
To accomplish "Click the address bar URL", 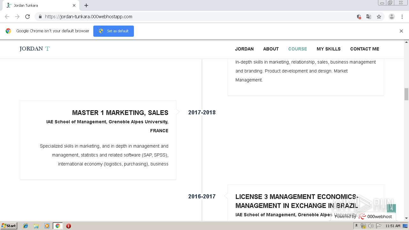I will (x=89, y=17).
